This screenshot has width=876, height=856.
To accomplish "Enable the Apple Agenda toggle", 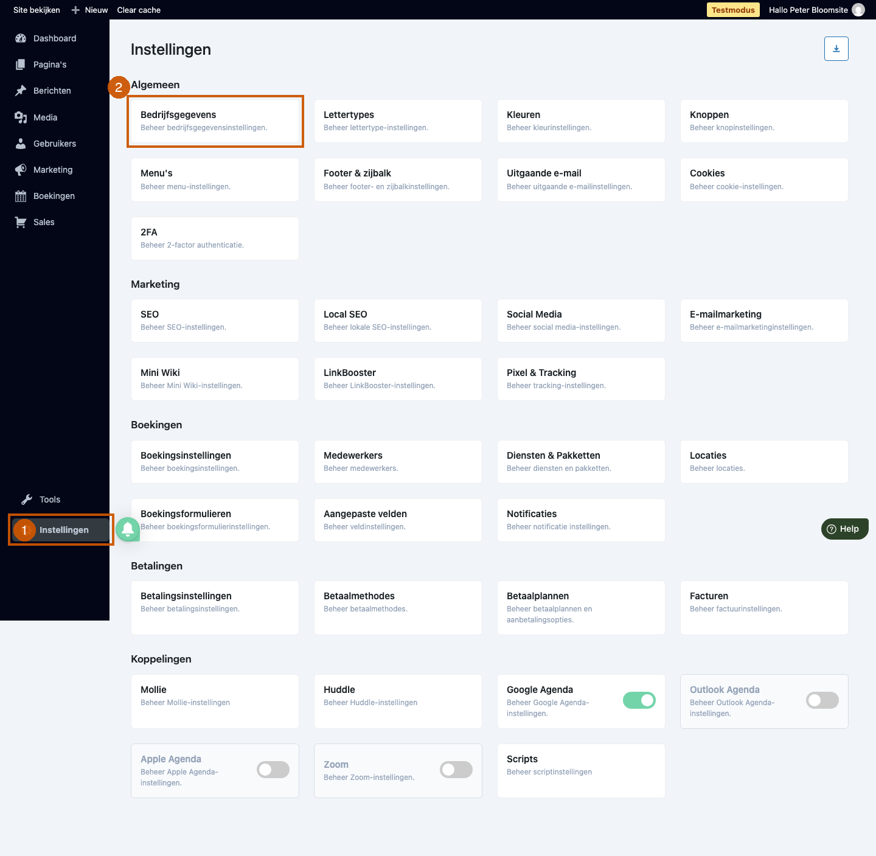I will 273,770.
